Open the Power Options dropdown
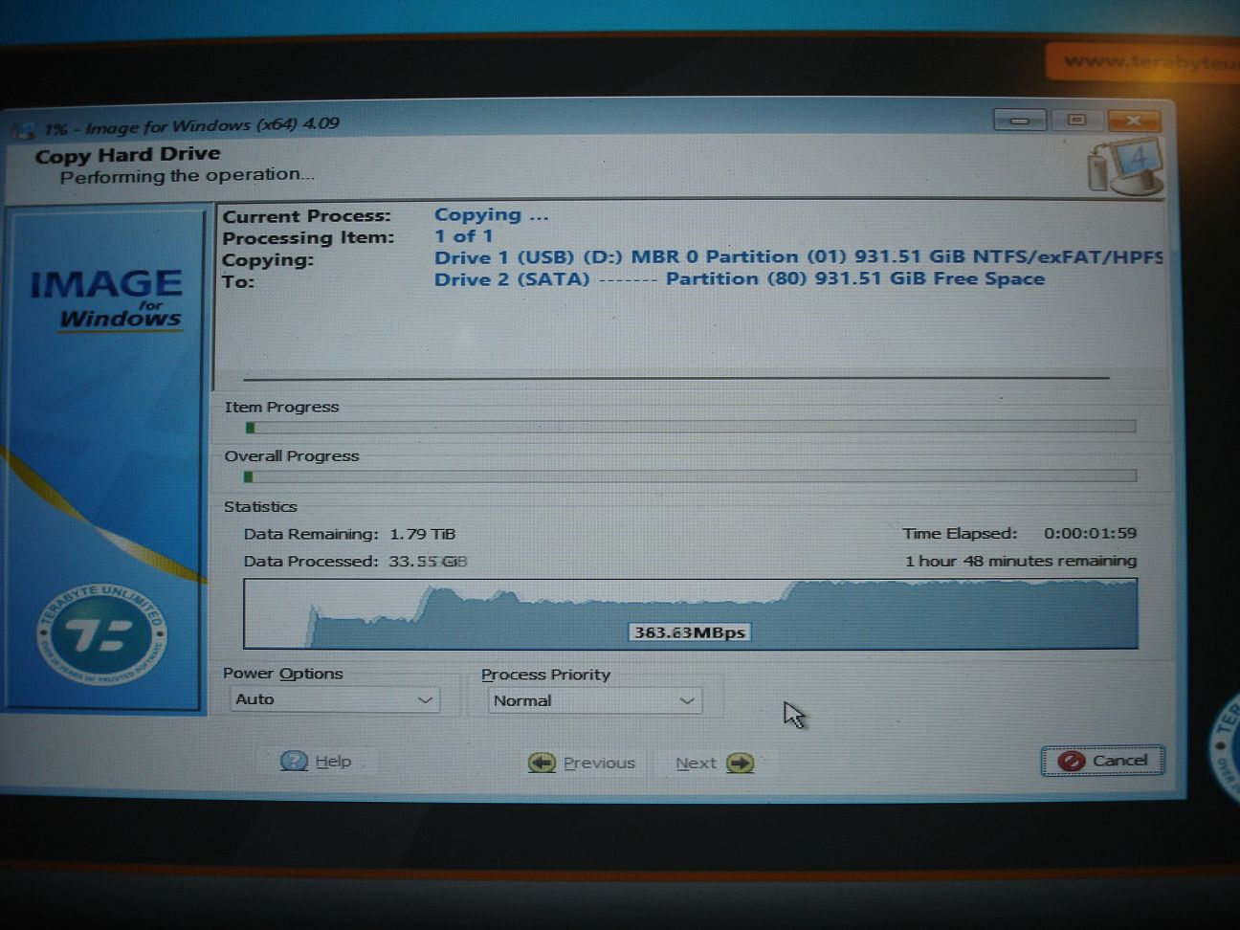This screenshot has width=1240, height=930. pos(334,699)
